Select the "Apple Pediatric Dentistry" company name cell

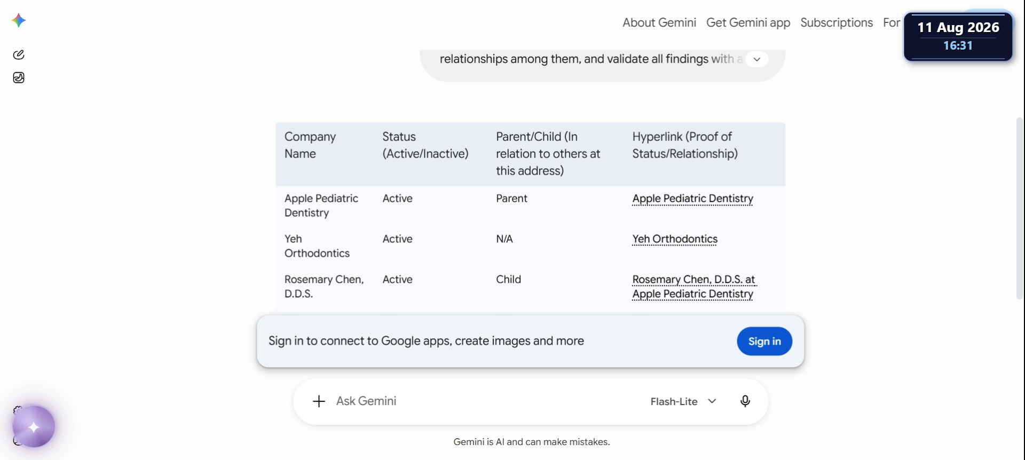click(x=321, y=205)
